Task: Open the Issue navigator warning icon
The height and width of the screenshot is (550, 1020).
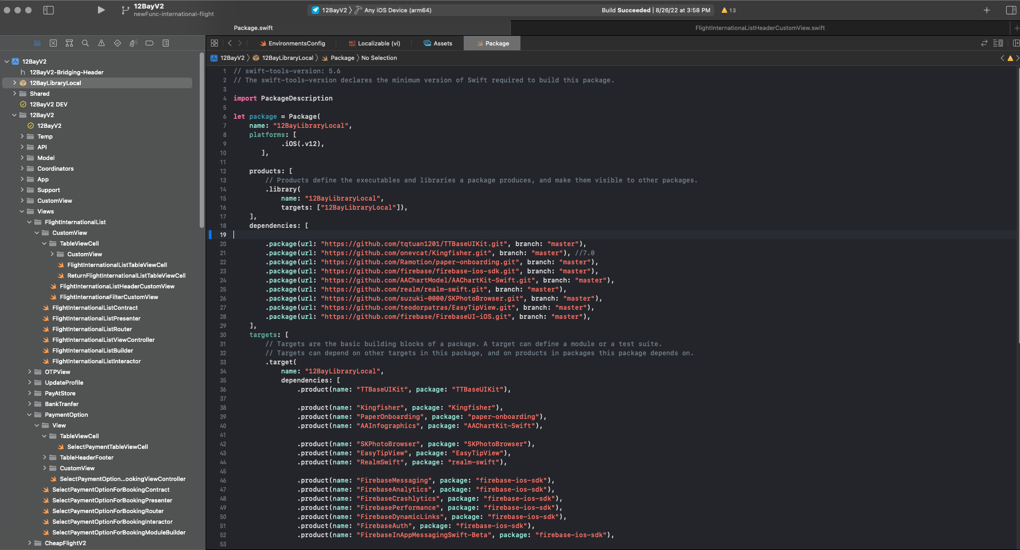Action: [101, 43]
